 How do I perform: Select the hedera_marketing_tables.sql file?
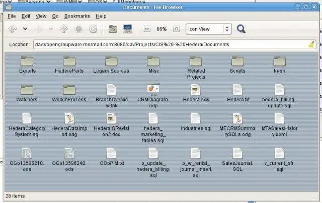153,128
